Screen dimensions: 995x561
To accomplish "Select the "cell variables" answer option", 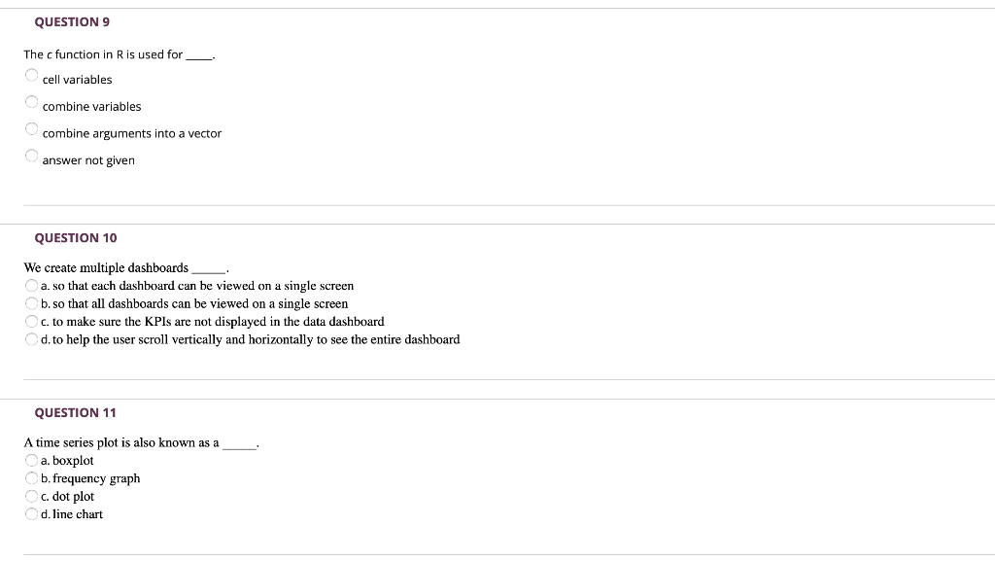I will (30, 73).
